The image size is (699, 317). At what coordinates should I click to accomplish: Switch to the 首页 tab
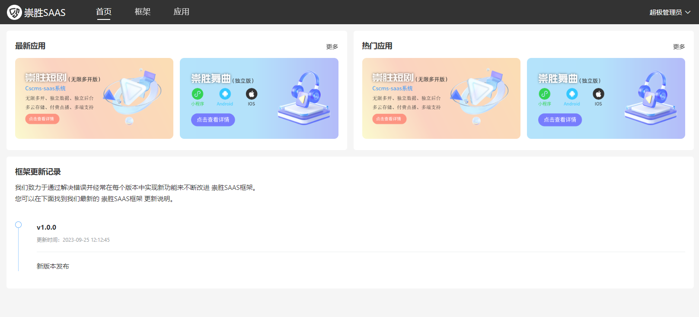point(104,12)
